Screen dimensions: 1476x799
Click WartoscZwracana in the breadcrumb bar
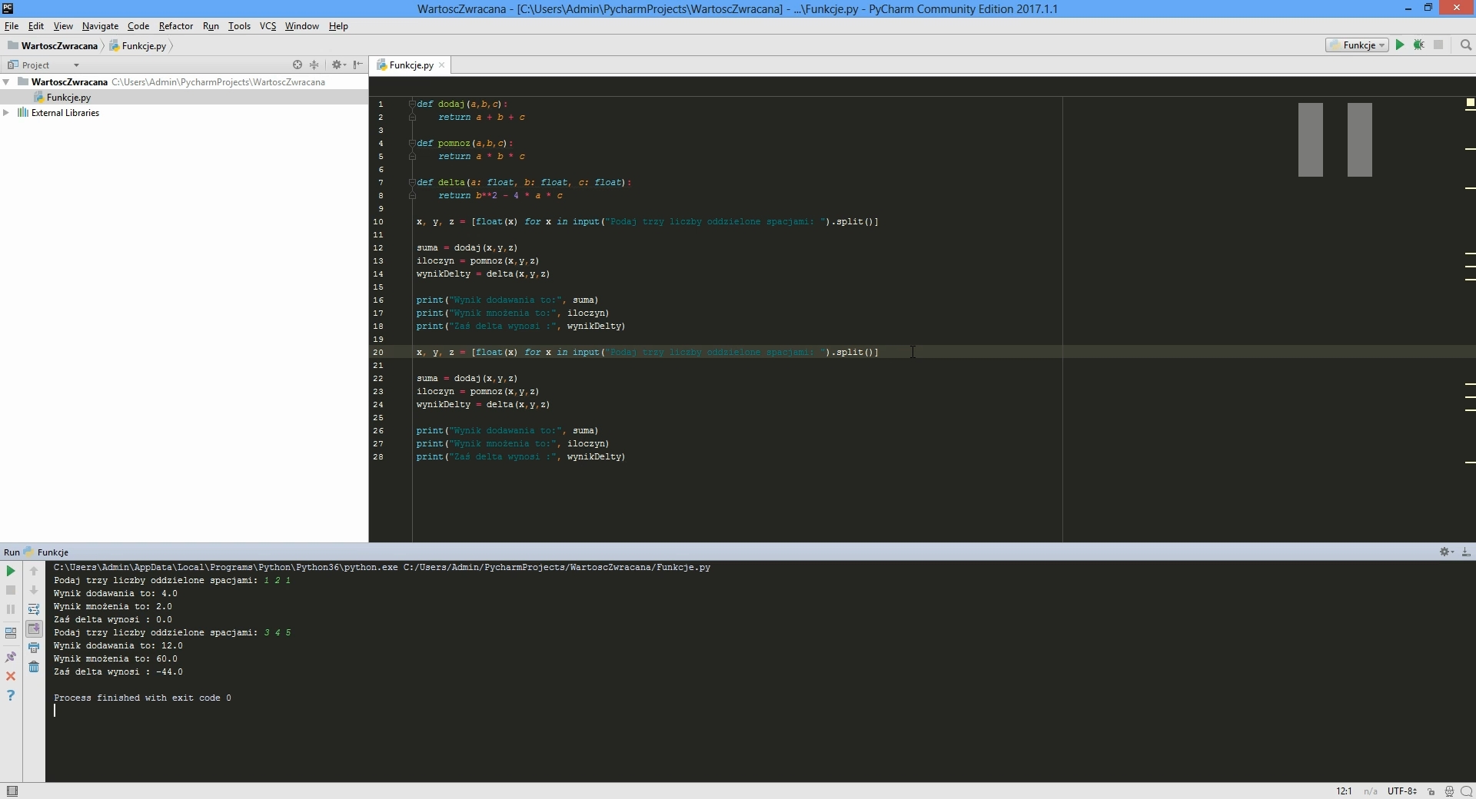coord(58,46)
